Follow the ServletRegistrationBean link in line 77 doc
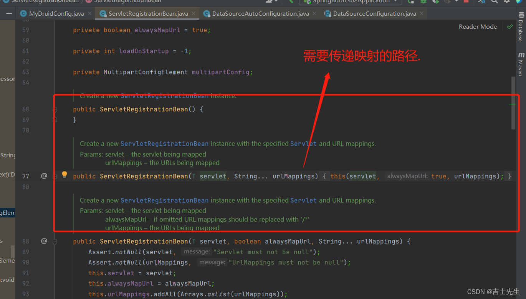Screen dimensions: 526x299 165,144
